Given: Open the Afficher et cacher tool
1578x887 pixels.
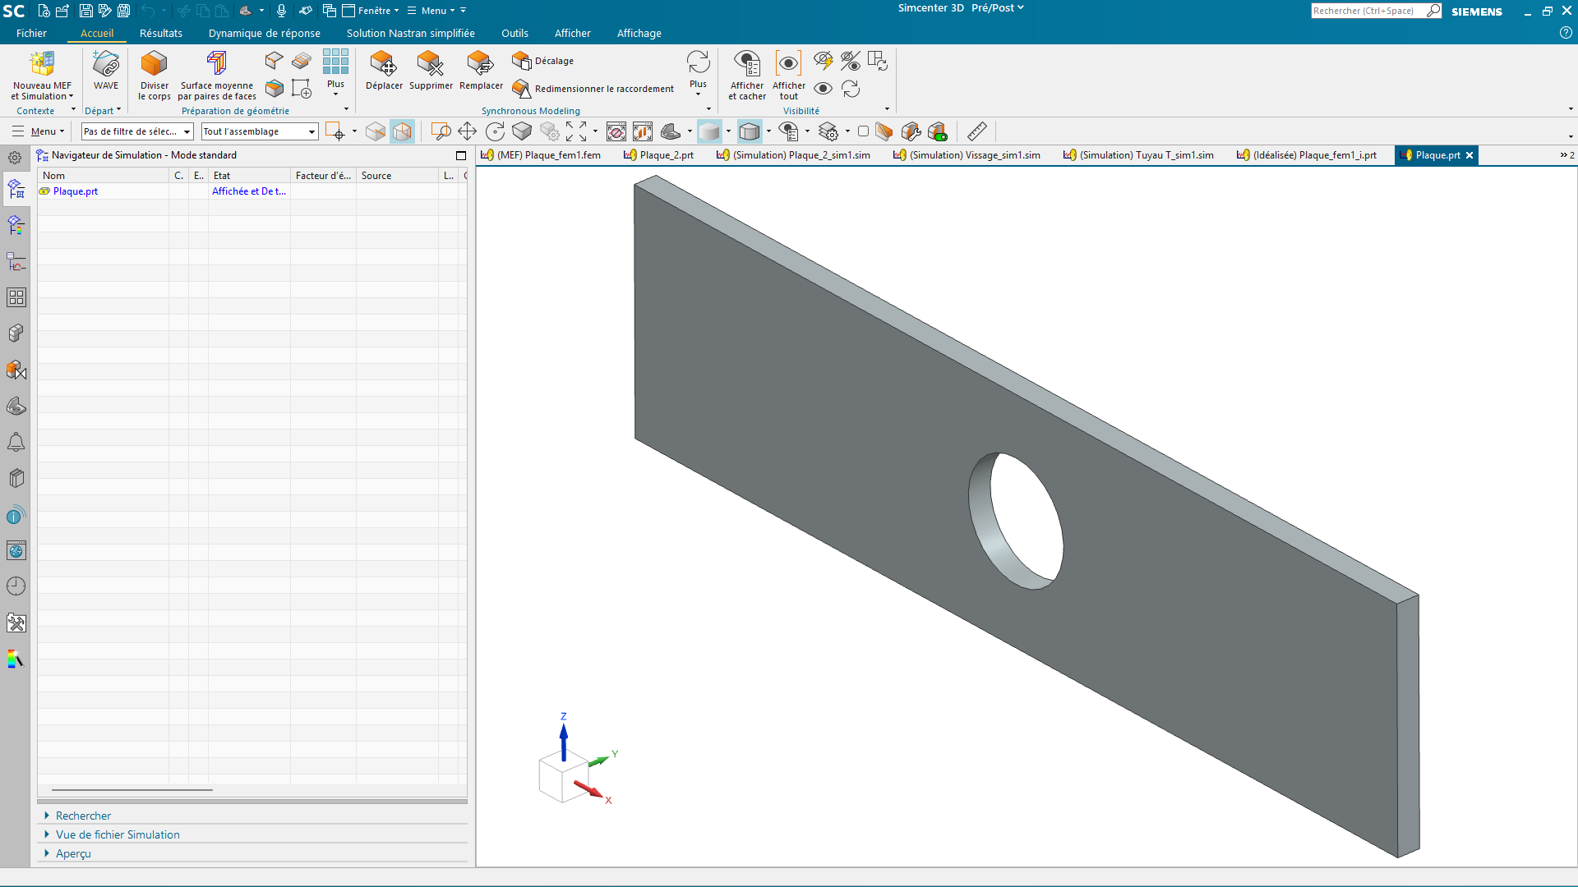Looking at the screenshot, I should pos(746,75).
